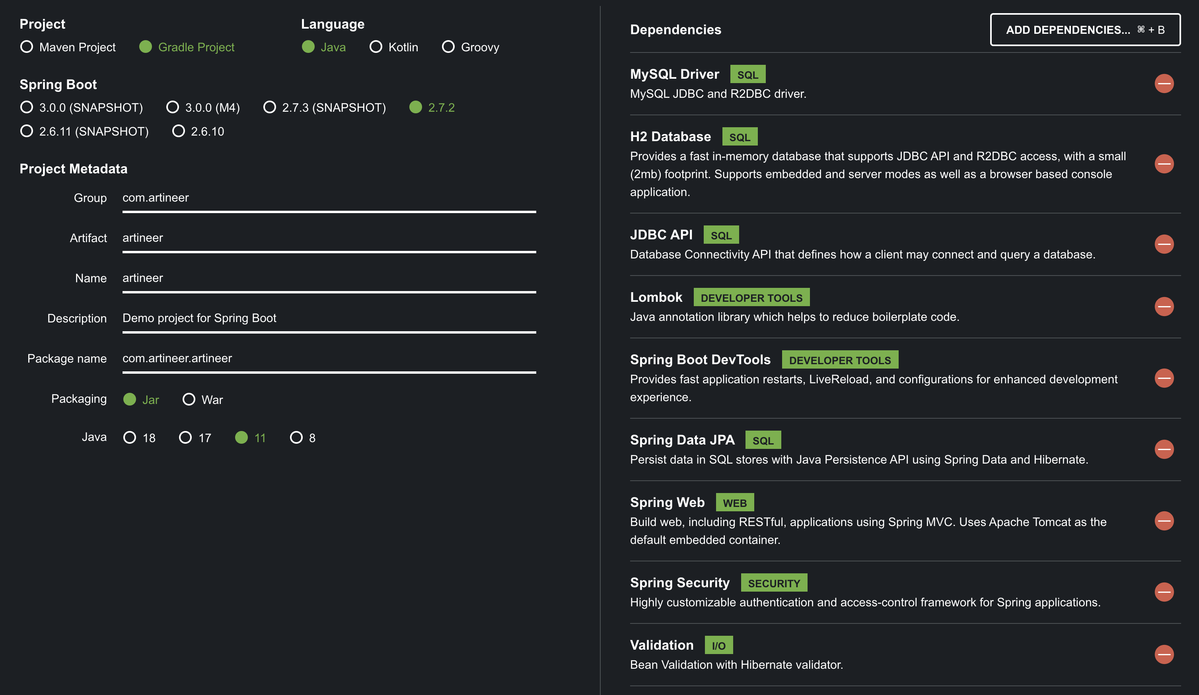The width and height of the screenshot is (1199, 695).
Task: Select Maven Project radio option
Action: tap(27, 47)
